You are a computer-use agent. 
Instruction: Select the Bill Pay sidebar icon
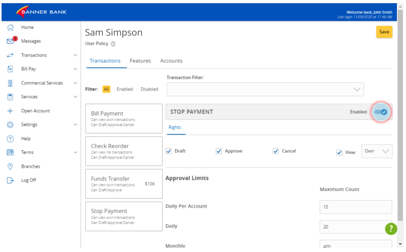10,69
